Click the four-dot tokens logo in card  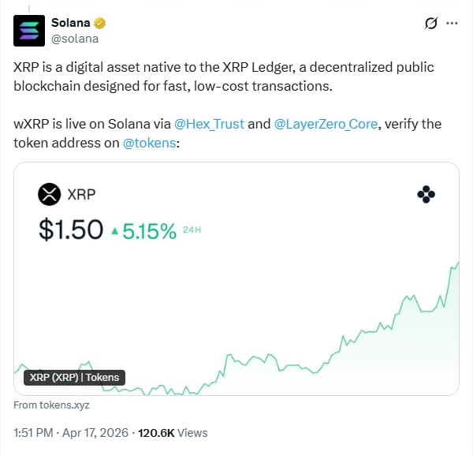(x=426, y=194)
